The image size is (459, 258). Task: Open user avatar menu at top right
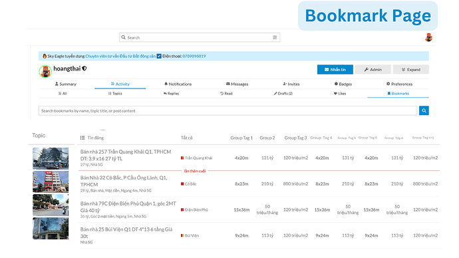point(428,37)
